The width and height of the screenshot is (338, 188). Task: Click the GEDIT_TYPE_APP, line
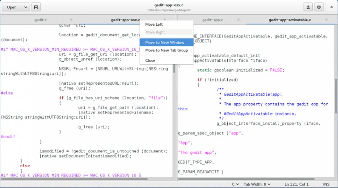pyautogui.click(x=196, y=162)
